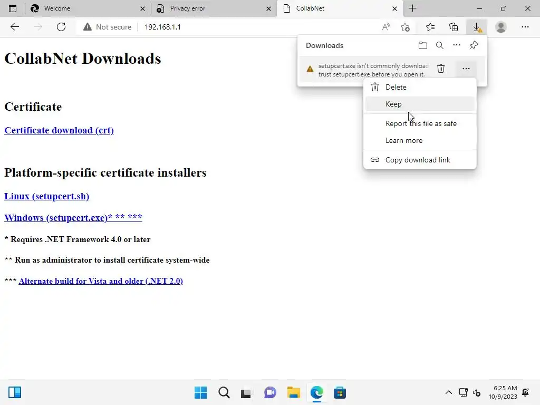Reload the current page
Screen dimensions: 540x405
[x=61, y=27]
